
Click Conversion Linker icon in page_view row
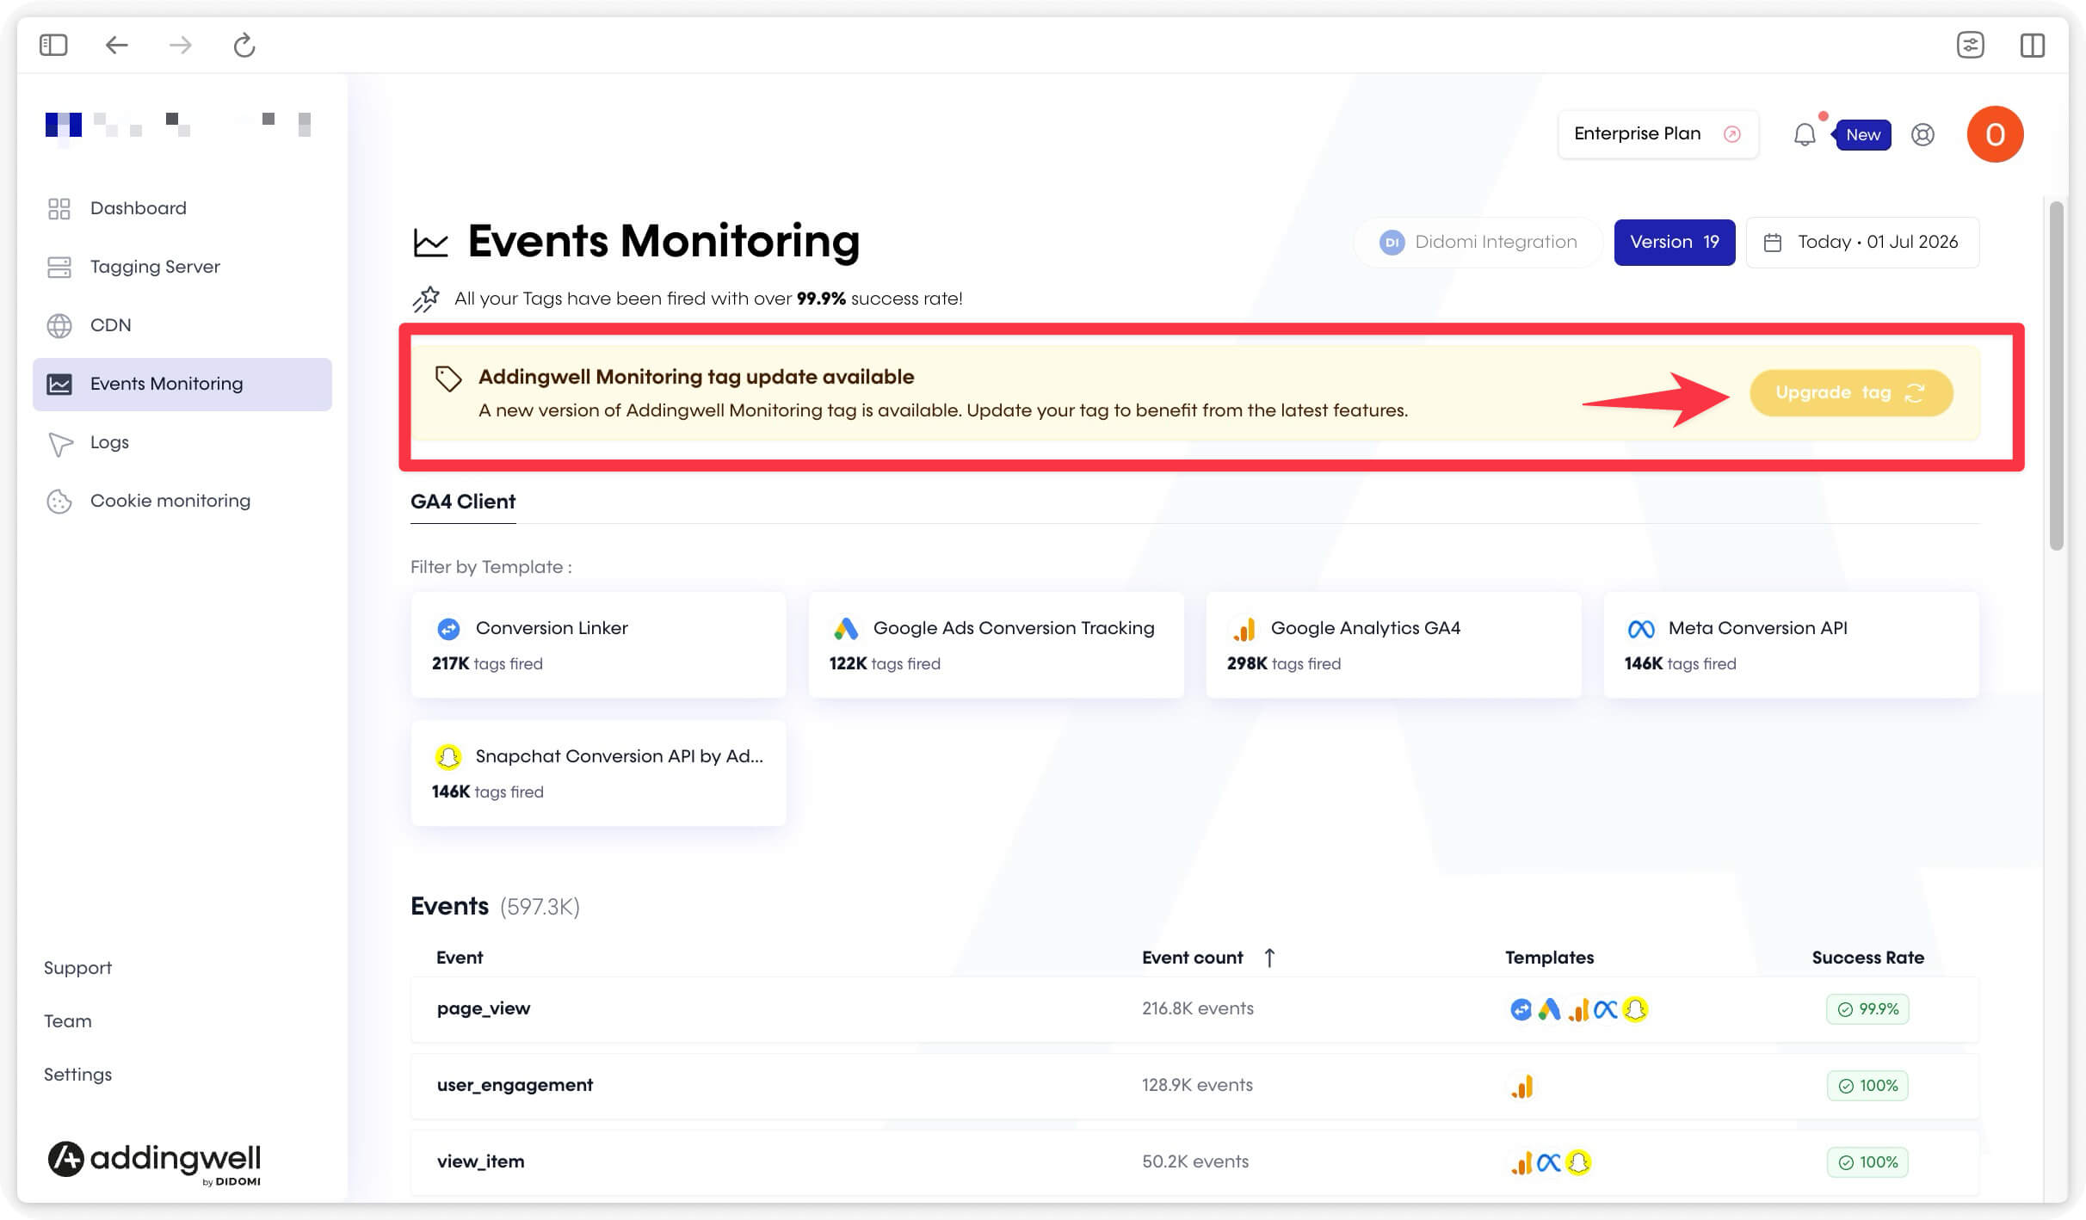1521,1009
